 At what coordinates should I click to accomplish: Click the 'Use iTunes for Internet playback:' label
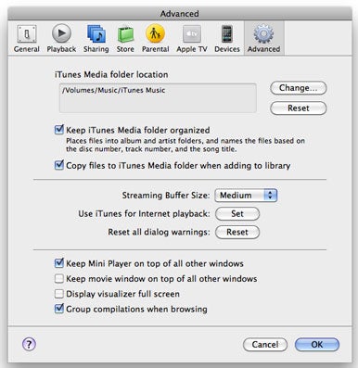144,214
